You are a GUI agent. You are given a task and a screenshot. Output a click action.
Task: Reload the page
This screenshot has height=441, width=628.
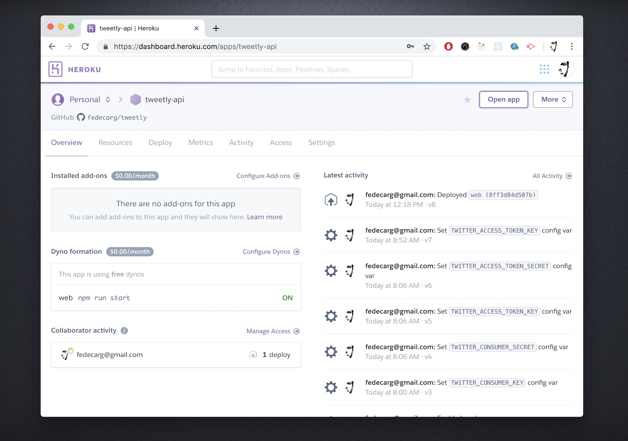85,46
